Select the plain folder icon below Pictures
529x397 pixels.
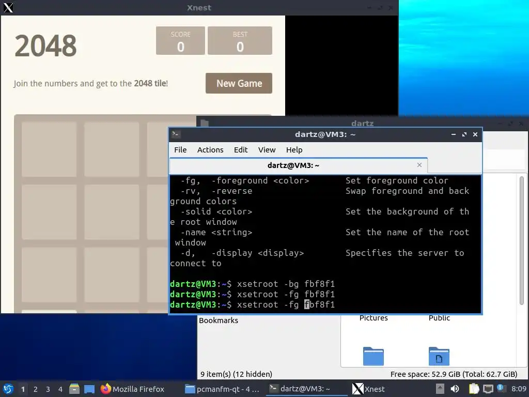pyautogui.click(x=373, y=356)
